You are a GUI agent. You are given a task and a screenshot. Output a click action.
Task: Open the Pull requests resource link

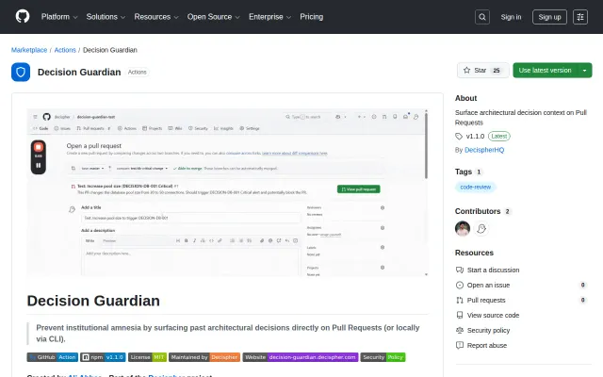pos(486,300)
